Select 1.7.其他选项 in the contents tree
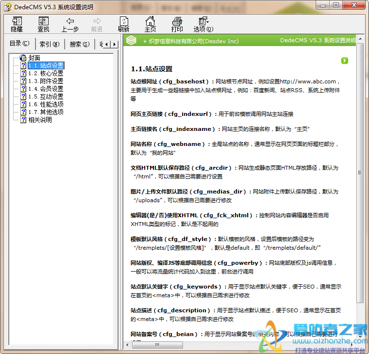 pyautogui.click(x=46, y=112)
